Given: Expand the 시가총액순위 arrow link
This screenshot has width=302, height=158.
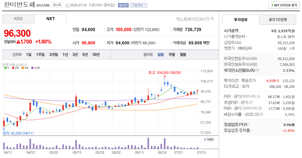Looking at the screenshot, I should tap(236, 36).
